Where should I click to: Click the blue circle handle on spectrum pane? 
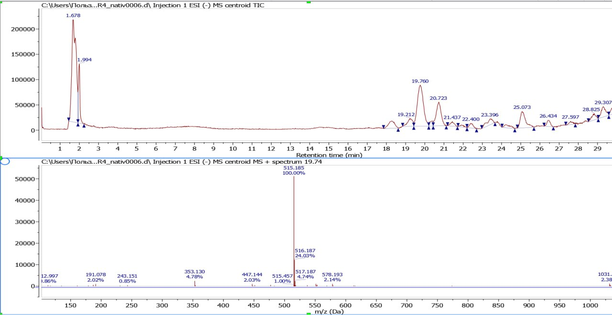(x=5, y=161)
